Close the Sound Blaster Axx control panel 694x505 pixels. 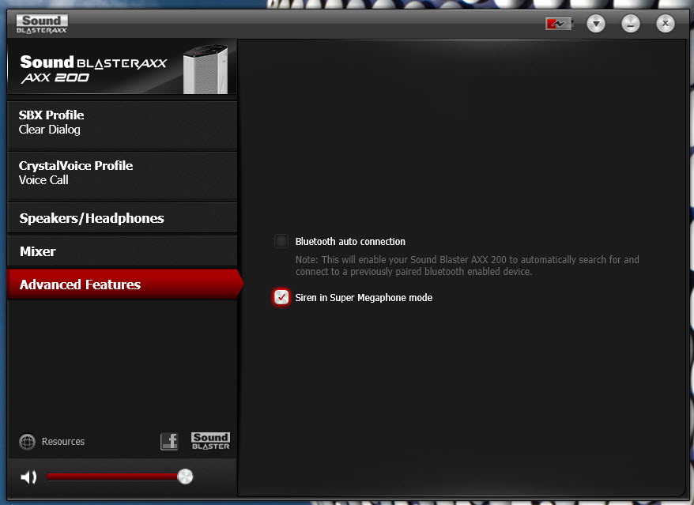tap(666, 24)
